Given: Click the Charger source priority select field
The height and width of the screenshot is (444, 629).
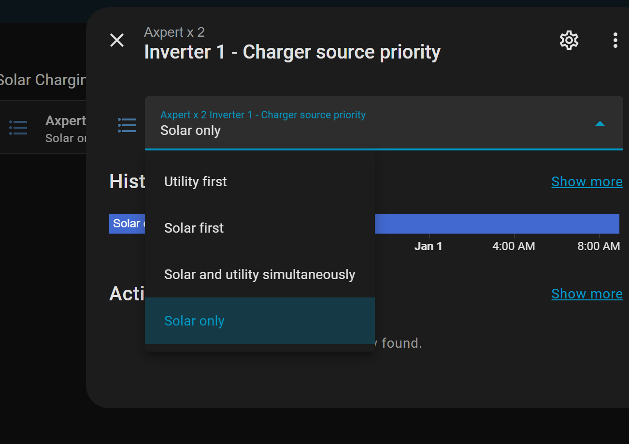Looking at the screenshot, I should [367, 123].
